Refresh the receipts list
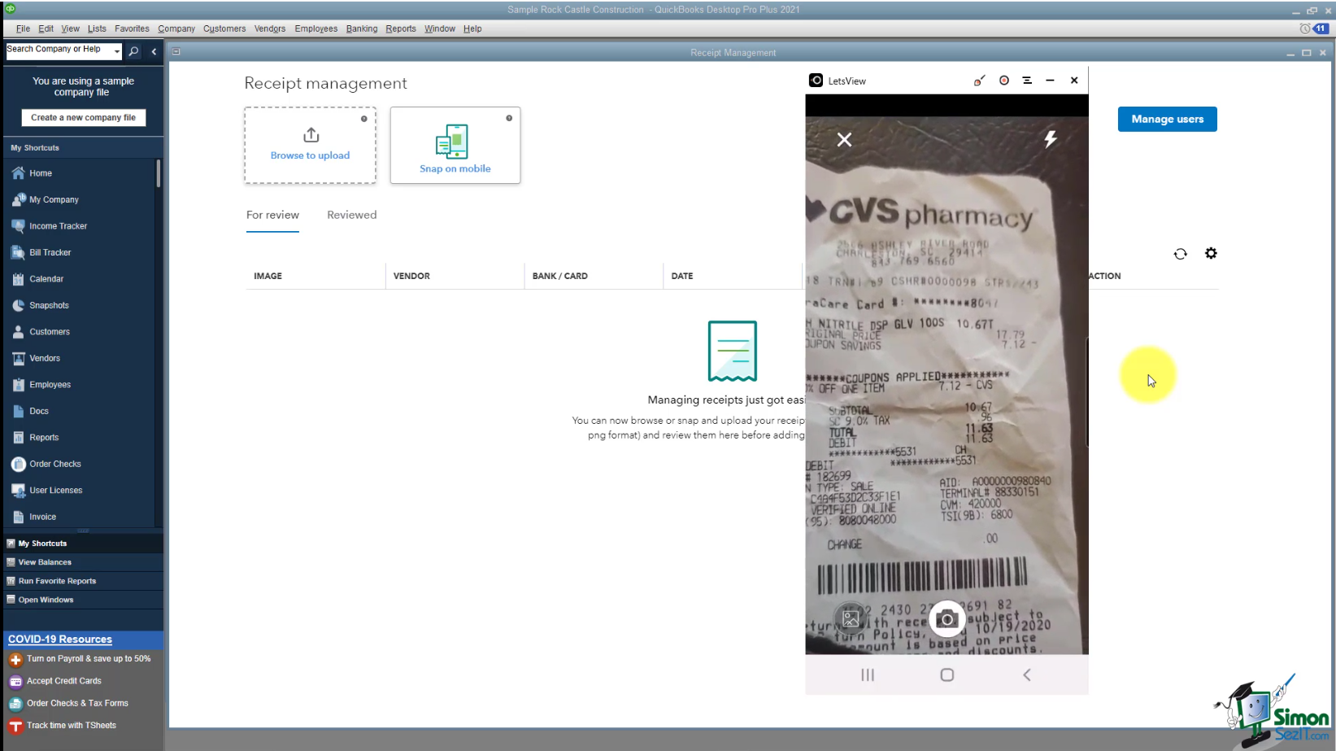Screen dimensions: 1336x751 tap(1180, 254)
